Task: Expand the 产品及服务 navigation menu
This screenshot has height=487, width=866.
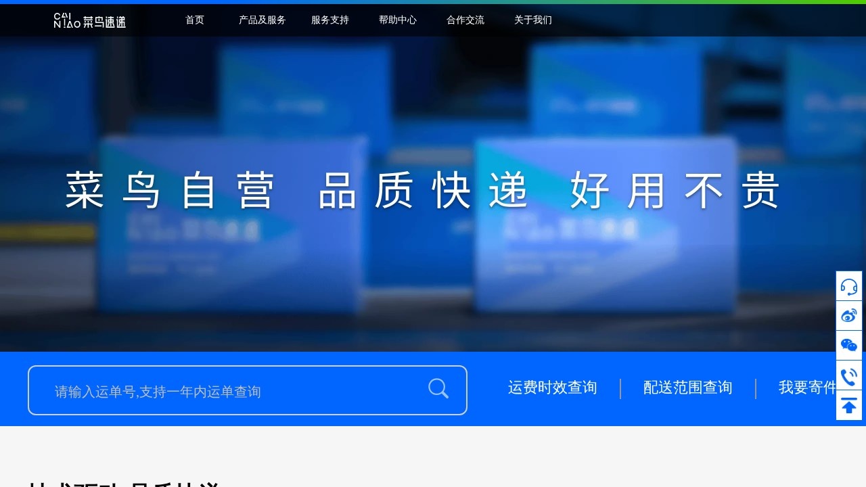Action: click(263, 20)
